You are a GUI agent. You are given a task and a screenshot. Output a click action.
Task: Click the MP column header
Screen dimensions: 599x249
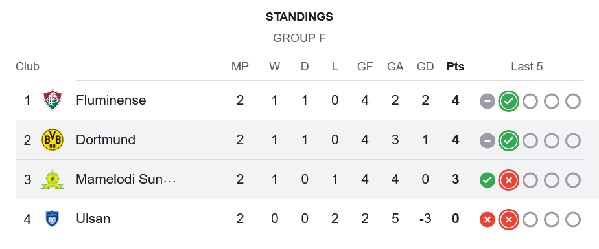click(x=240, y=67)
